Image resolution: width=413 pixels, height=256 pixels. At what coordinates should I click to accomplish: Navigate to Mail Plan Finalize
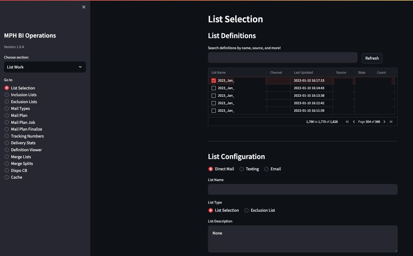pyautogui.click(x=26, y=129)
